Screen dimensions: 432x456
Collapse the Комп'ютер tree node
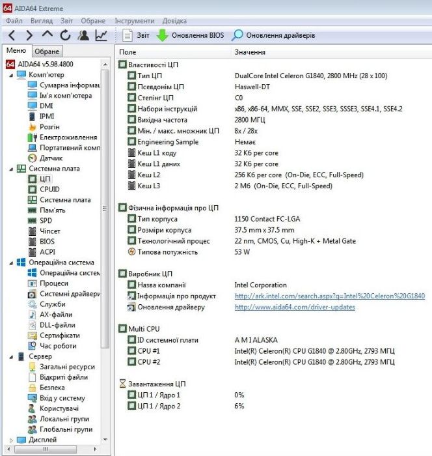point(11,75)
